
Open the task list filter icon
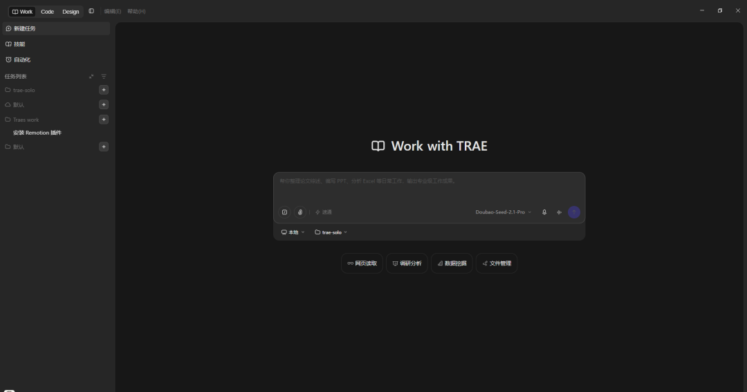point(103,76)
